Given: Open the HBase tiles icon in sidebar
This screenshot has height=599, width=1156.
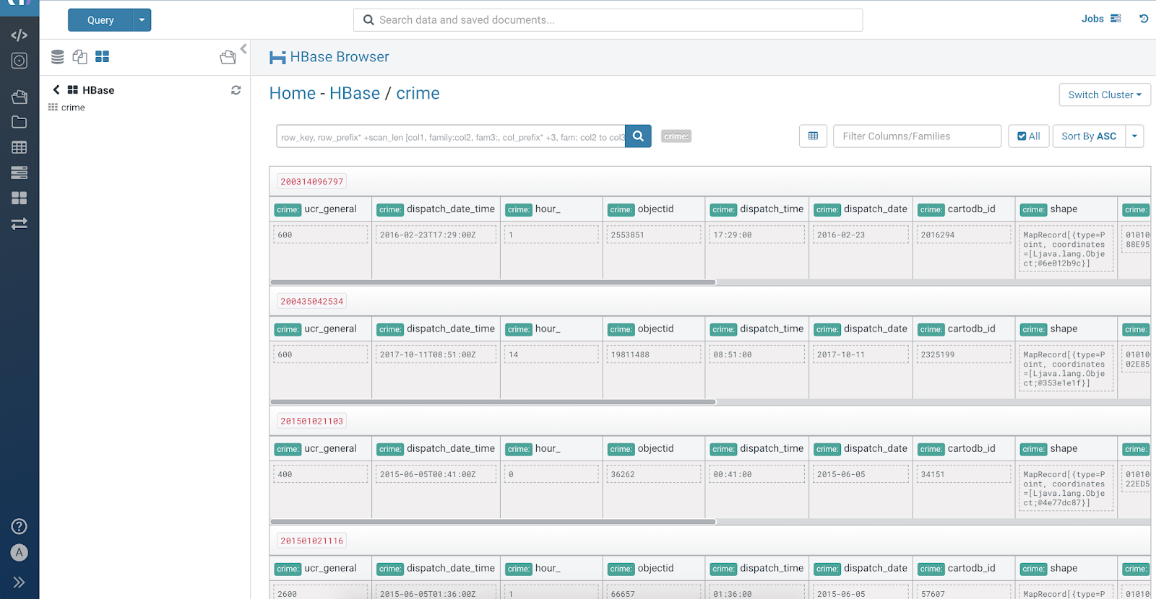Looking at the screenshot, I should click(20, 198).
